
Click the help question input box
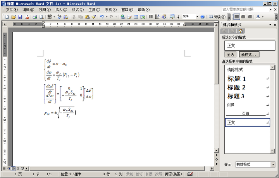[x=245, y=10]
